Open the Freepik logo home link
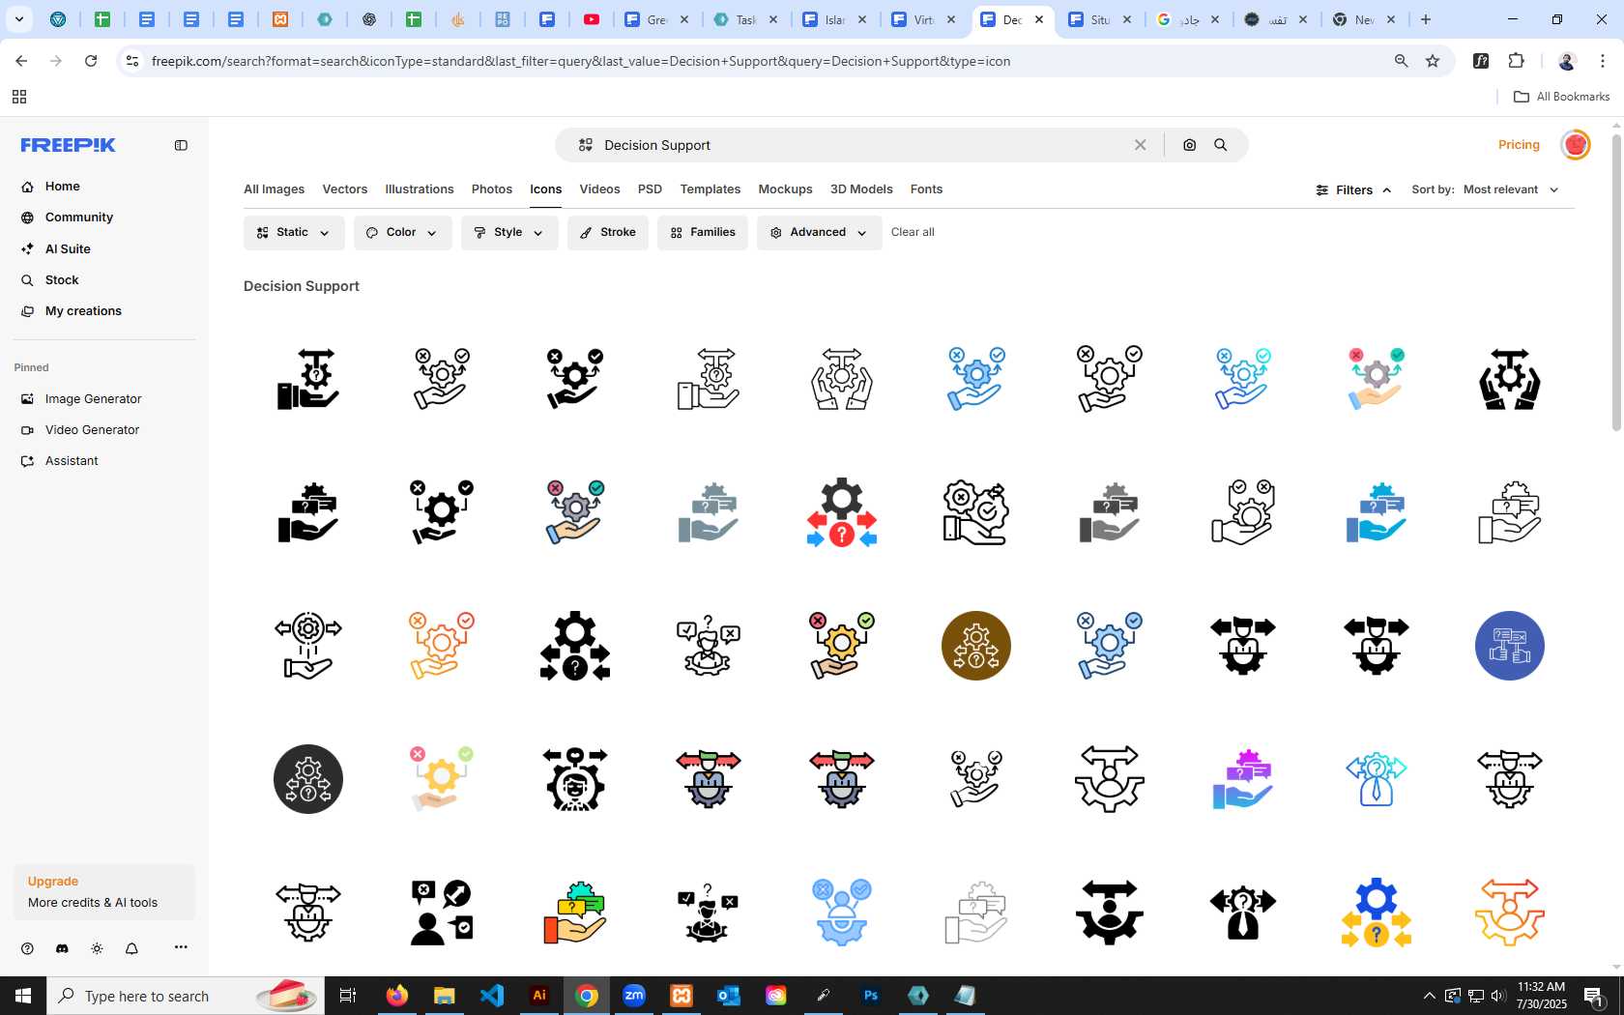This screenshot has width=1624, height=1015. click(x=69, y=145)
